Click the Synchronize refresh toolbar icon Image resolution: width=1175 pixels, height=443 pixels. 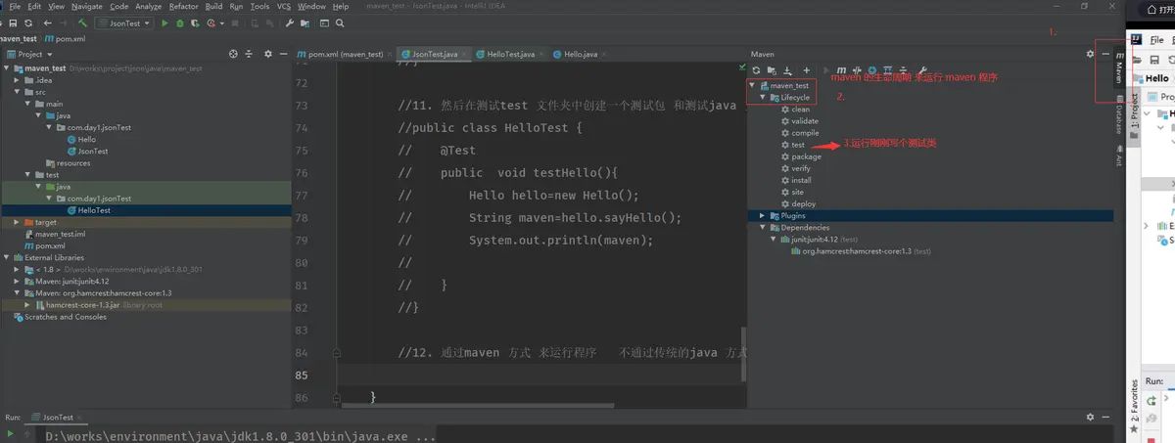[28, 22]
